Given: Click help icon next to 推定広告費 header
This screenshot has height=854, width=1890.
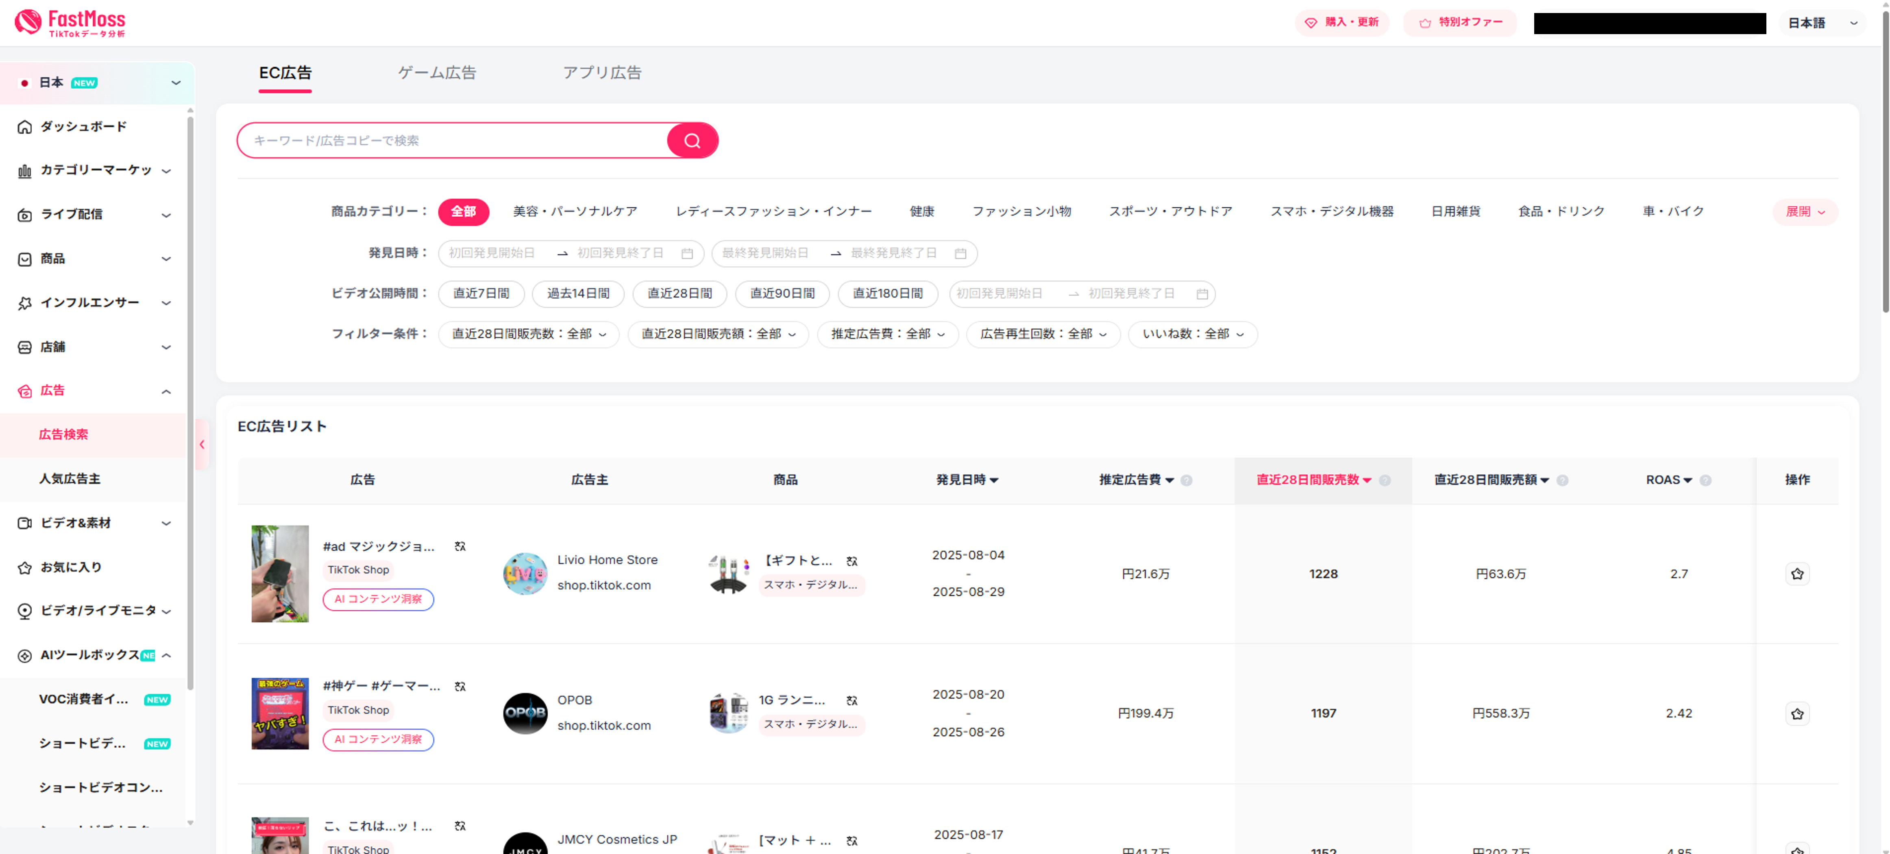Looking at the screenshot, I should pos(1187,480).
